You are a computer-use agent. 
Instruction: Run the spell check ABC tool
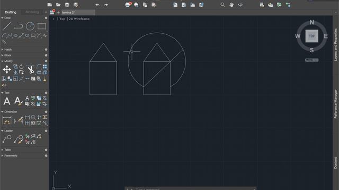[33, 98]
